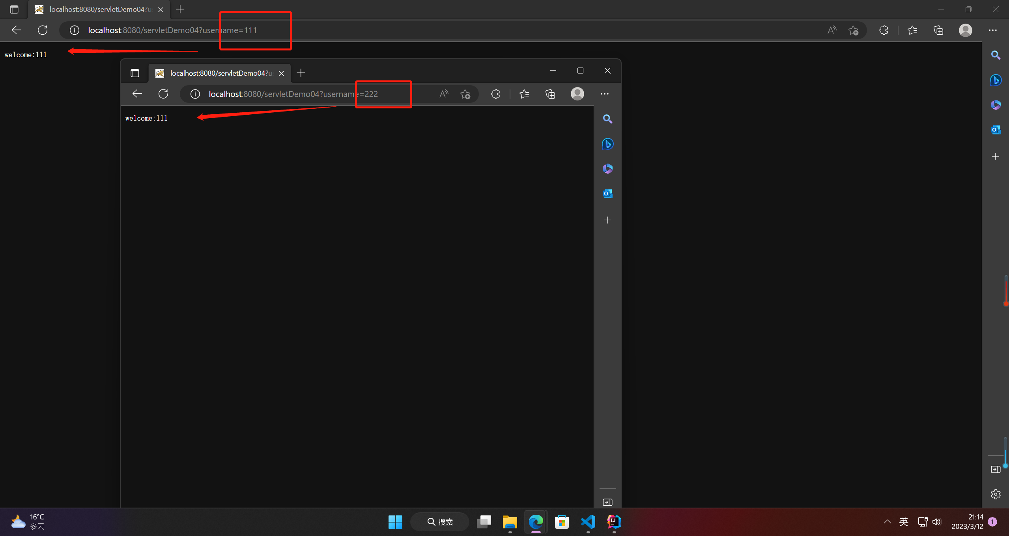Open notification badge in system tray

[x=993, y=522]
